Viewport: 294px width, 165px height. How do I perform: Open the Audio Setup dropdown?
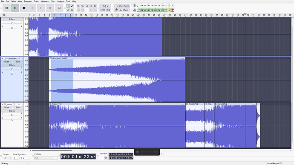click(105, 8)
